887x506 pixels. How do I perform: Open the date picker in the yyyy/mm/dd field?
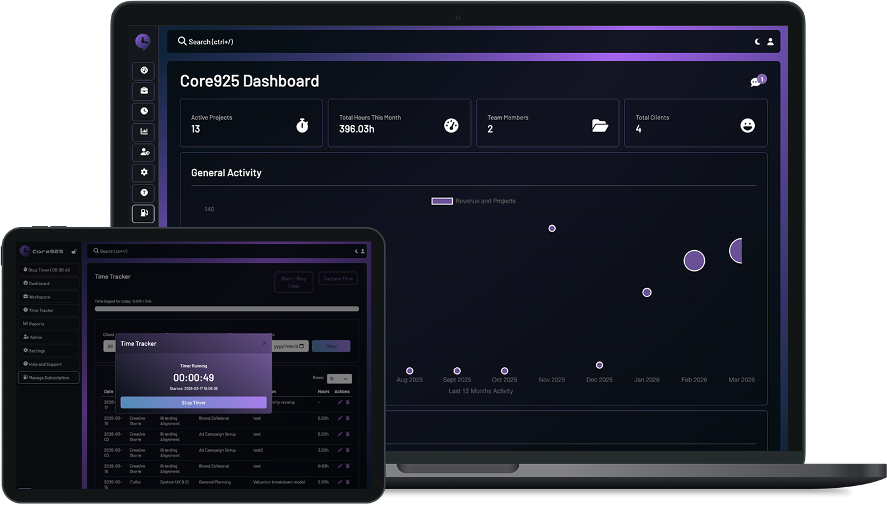click(x=301, y=347)
